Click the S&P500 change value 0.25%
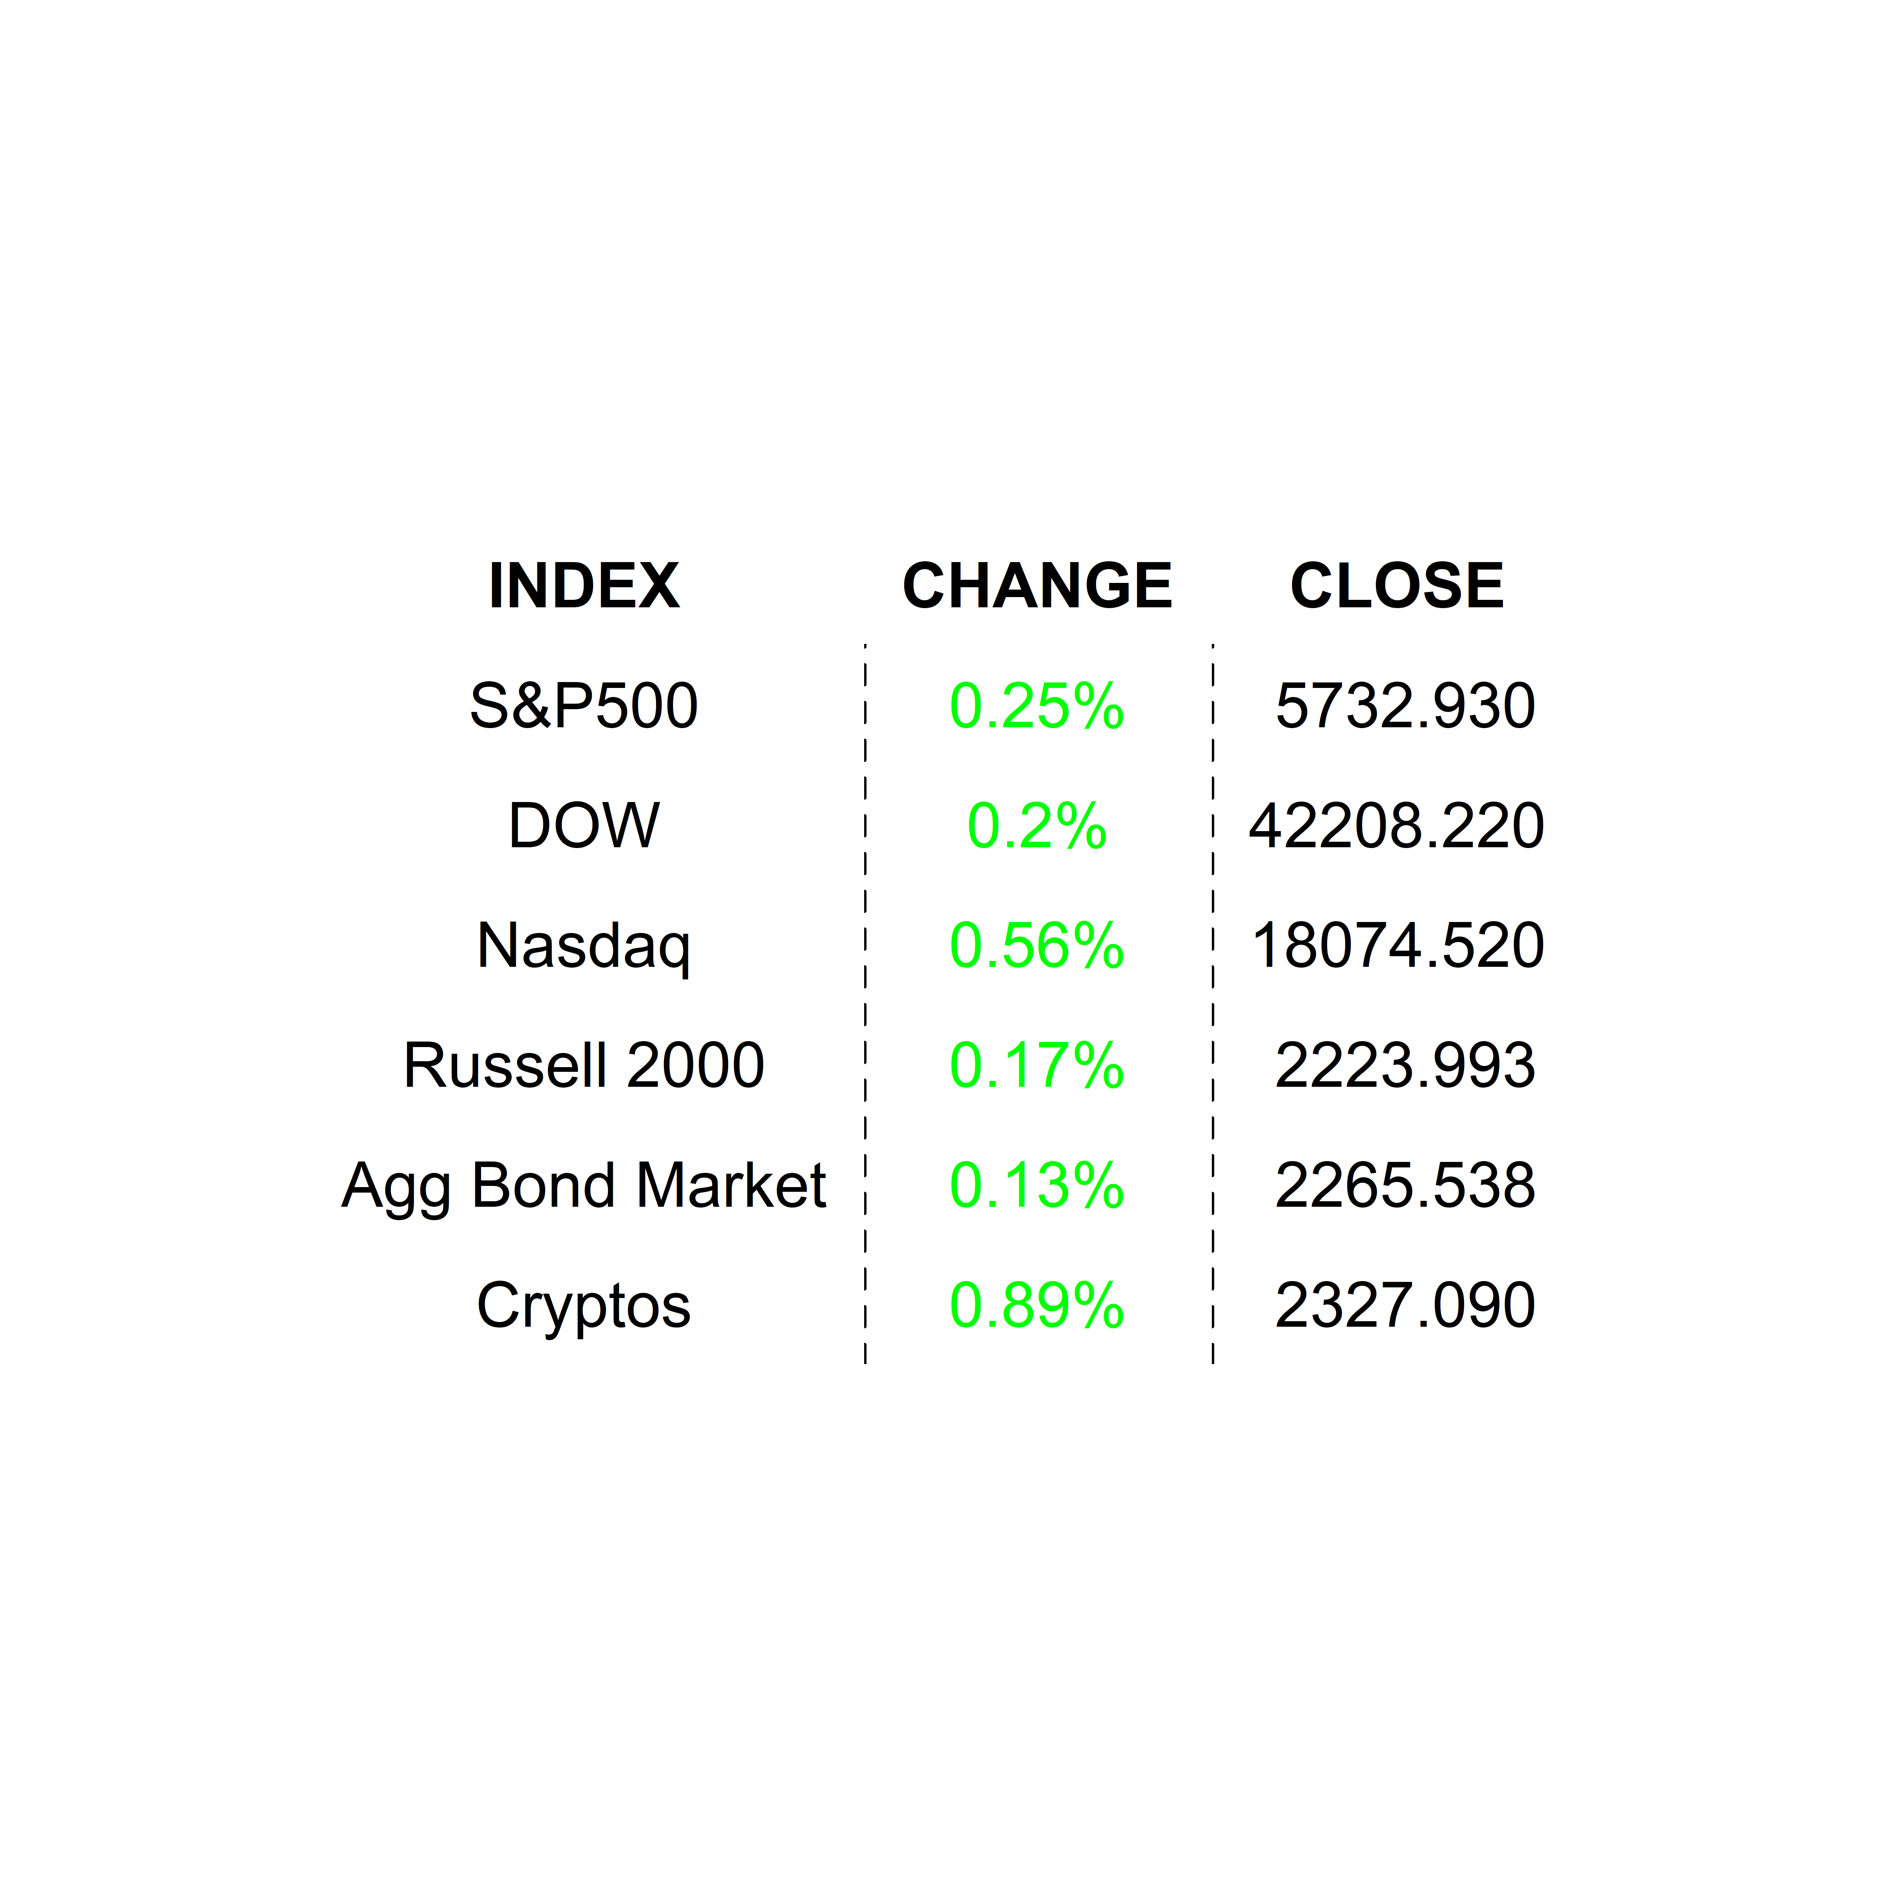1888x1888 pixels. point(1037,706)
